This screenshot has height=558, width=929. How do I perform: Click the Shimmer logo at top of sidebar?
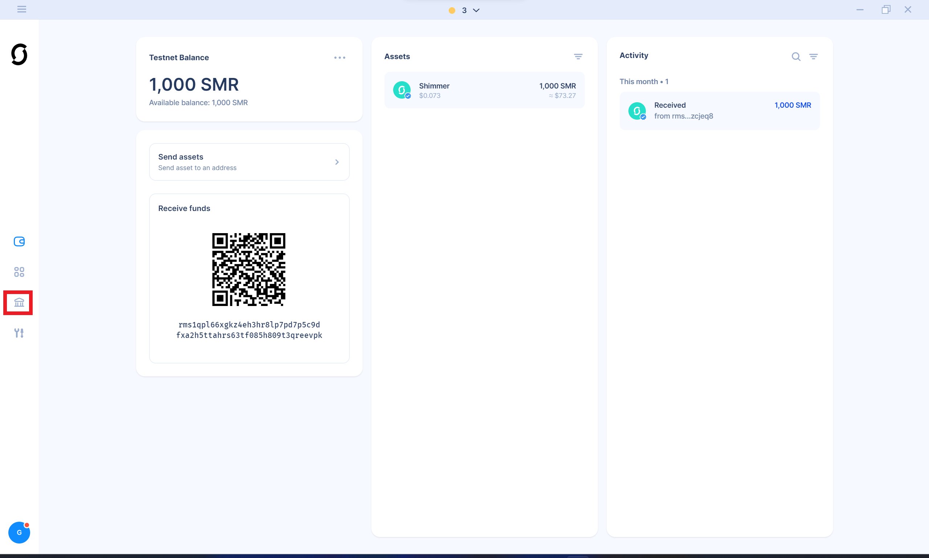[x=19, y=54]
